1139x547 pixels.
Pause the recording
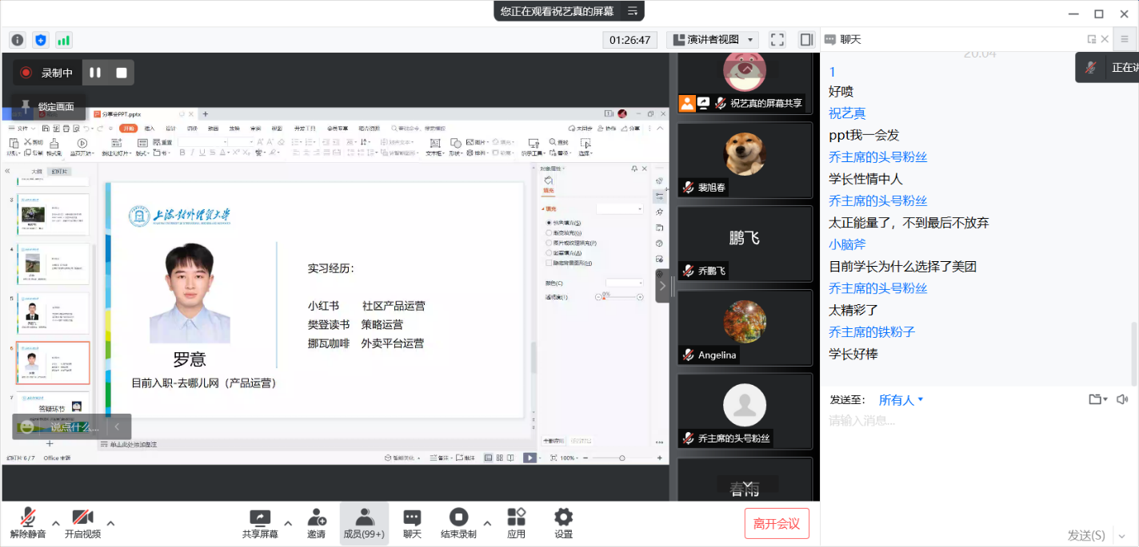pyautogui.click(x=95, y=73)
